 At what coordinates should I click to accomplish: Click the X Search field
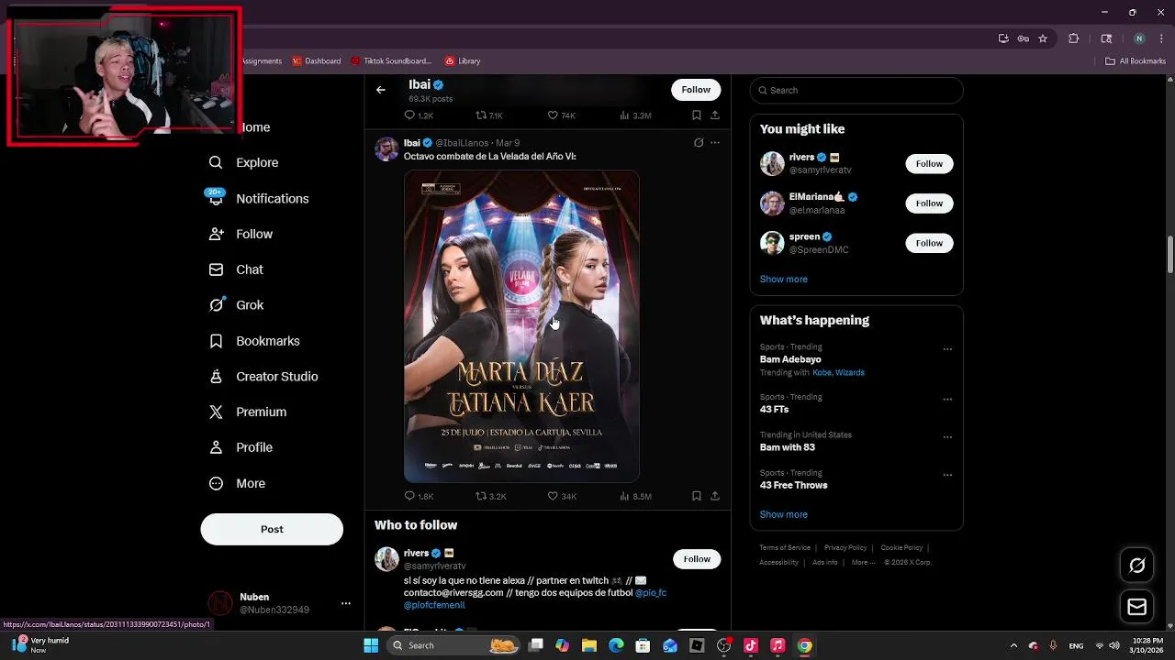pyautogui.click(x=856, y=90)
